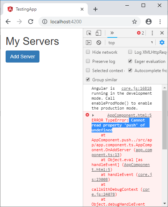This screenshot has width=168, height=207.
Task: Open AppComponent.html:5 link in handleEvent frame
Action: 120,167
